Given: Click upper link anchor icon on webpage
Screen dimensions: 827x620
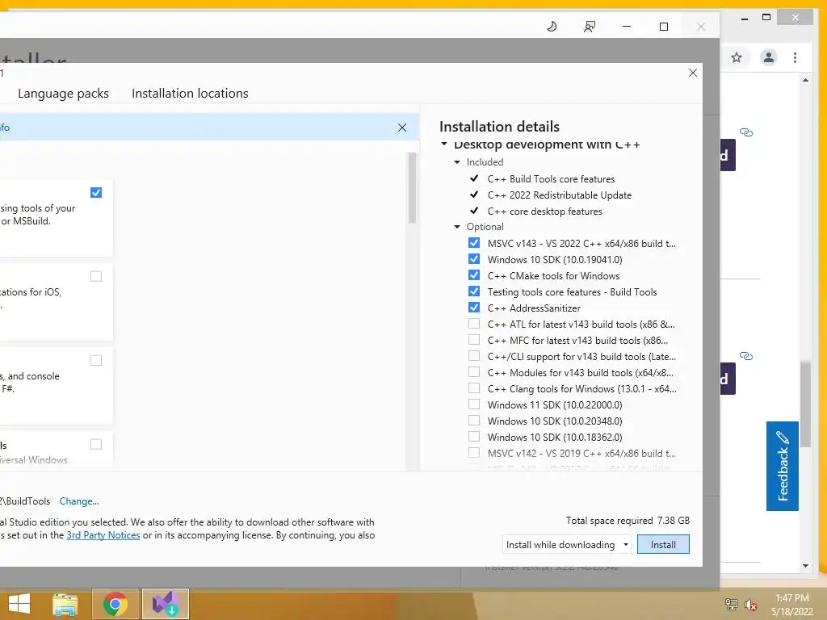Looking at the screenshot, I should click(745, 132).
